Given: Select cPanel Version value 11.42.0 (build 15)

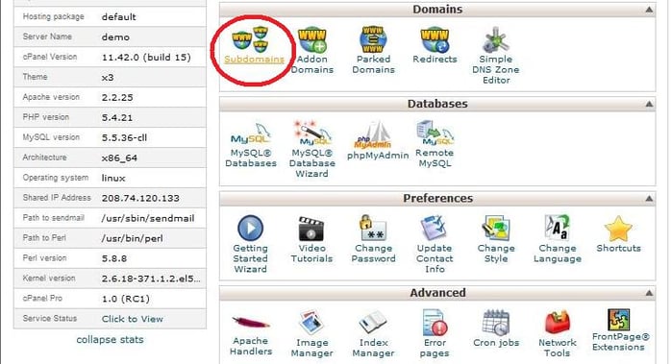Looking at the screenshot, I should coord(146,58).
